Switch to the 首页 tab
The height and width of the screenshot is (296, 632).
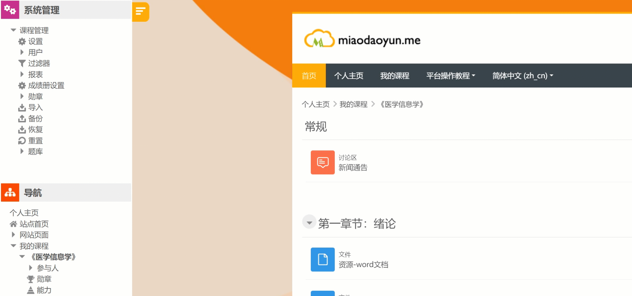tap(309, 76)
